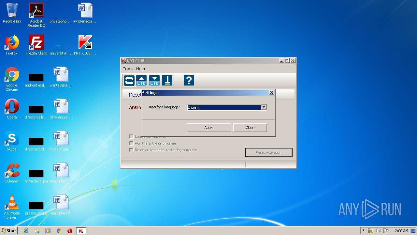
Task: Toggle Run the antivirus program checkbox
Action: coord(131,143)
